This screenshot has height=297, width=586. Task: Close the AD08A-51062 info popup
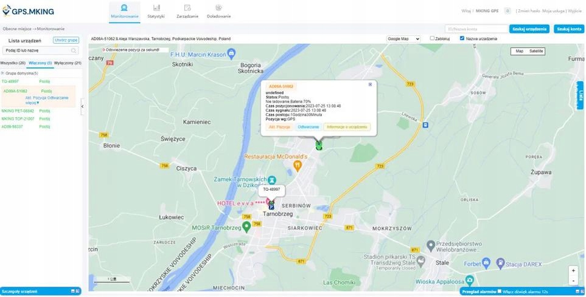(x=370, y=84)
